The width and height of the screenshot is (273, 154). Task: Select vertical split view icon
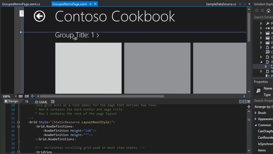tap(241, 101)
